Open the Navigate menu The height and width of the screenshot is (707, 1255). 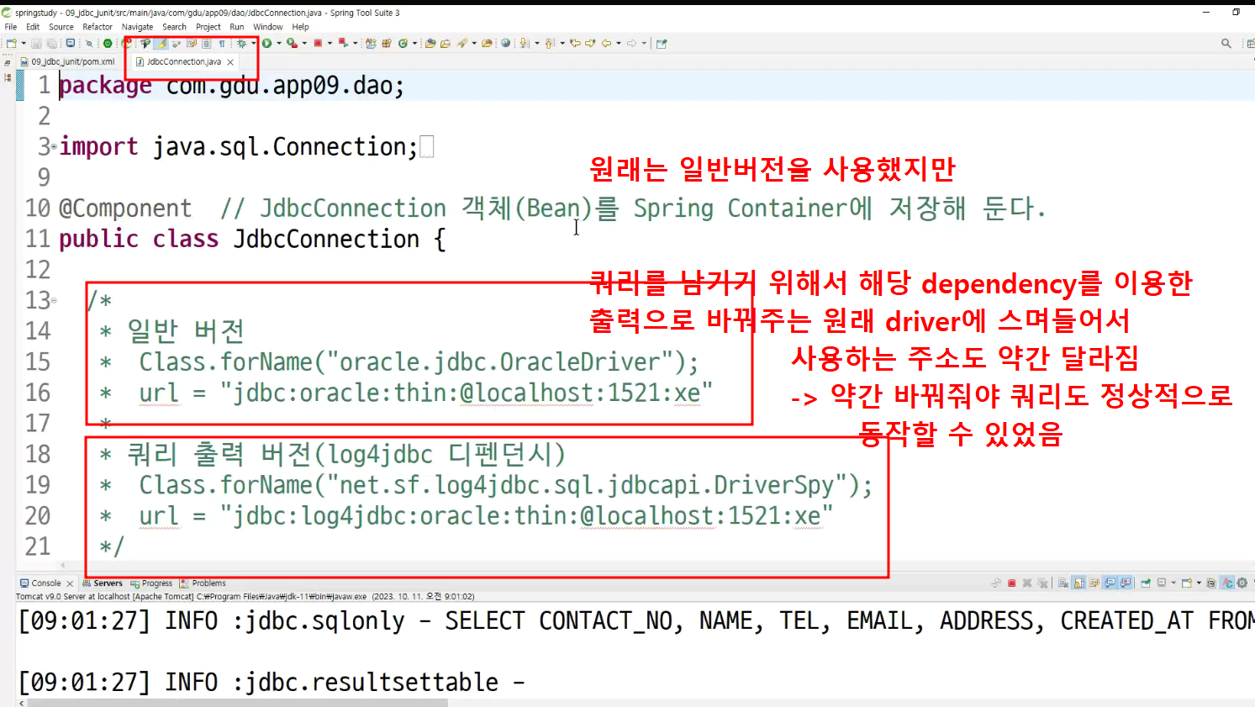coord(138,27)
